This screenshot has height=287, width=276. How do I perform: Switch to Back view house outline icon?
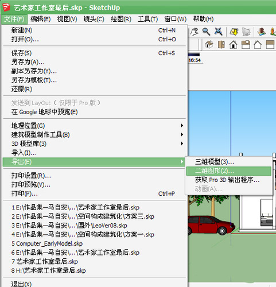[258, 45]
